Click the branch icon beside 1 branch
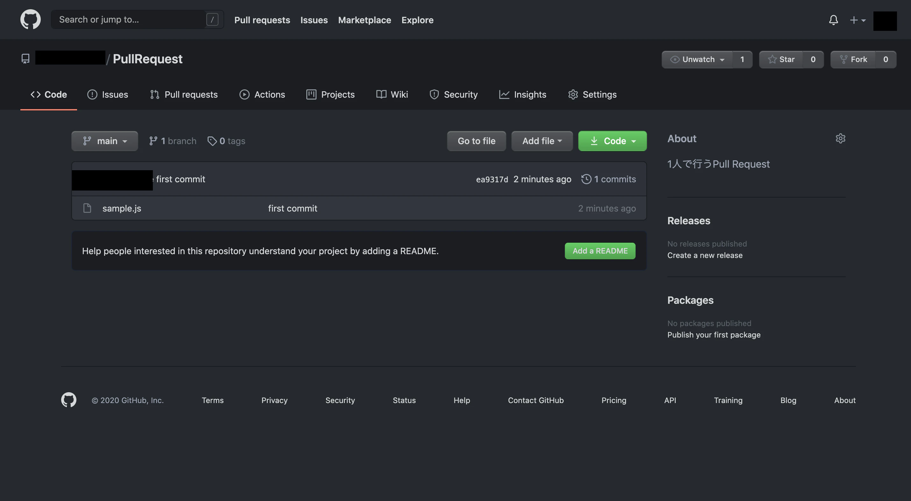Screen dimensions: 911x501 pyautogui.click(x=153, y=141)
